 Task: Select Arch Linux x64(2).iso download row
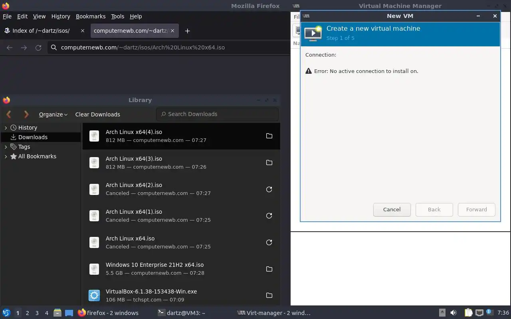point(181,189)
